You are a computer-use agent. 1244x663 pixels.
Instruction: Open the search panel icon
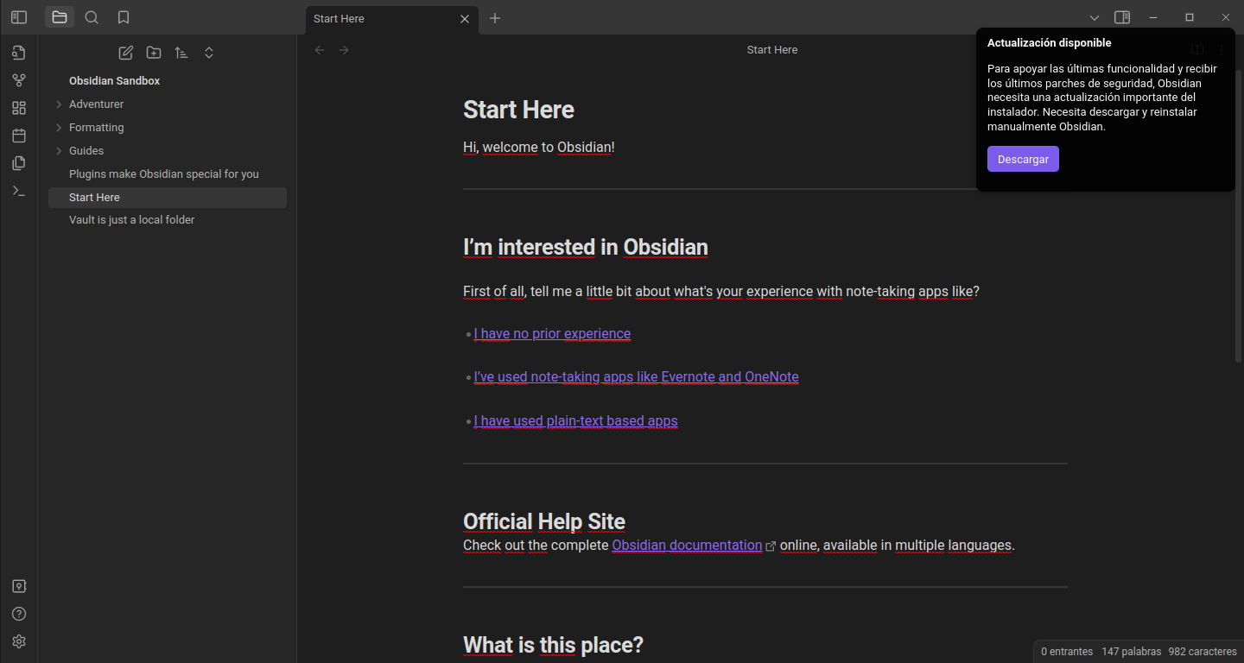click(x=92, y=17)
